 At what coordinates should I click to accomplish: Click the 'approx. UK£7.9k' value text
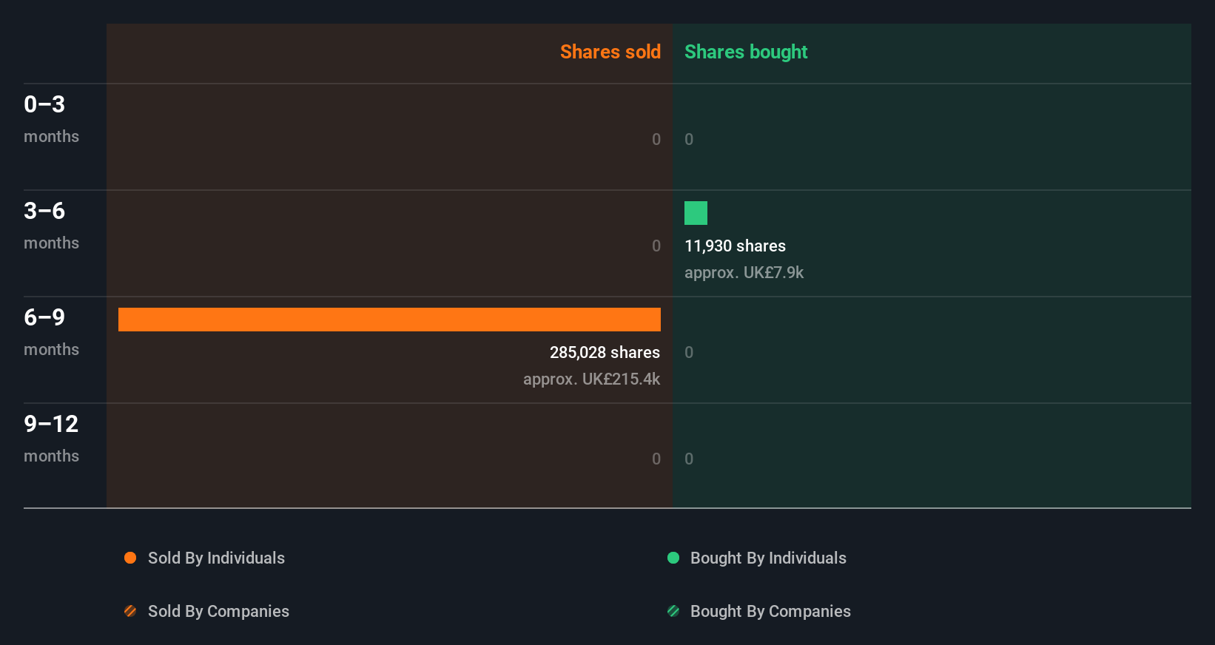[x=744, y=273]
